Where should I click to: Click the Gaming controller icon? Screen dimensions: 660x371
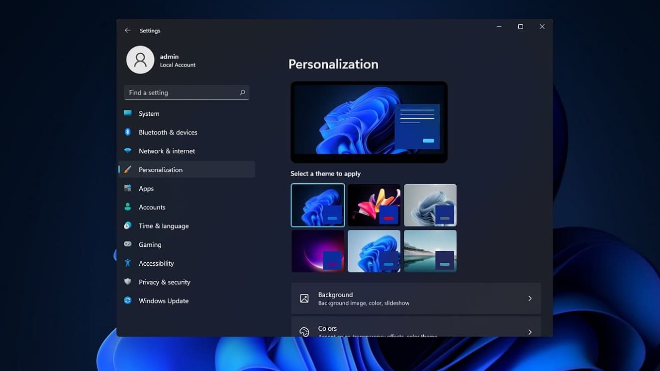pyautogui.click(x=128, y=244)
